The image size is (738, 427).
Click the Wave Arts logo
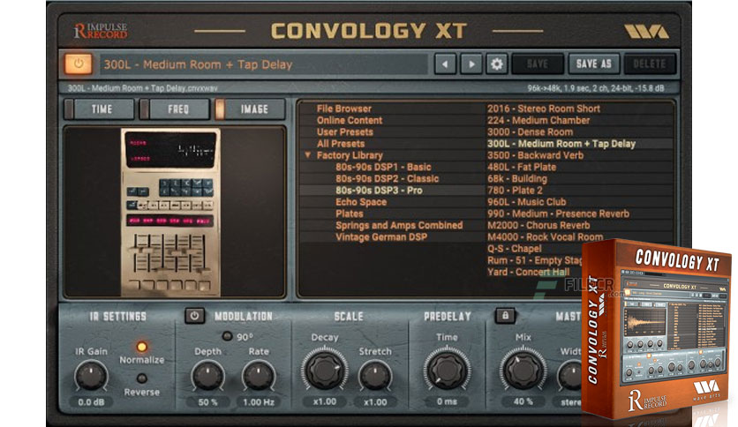tap(646, 32)
